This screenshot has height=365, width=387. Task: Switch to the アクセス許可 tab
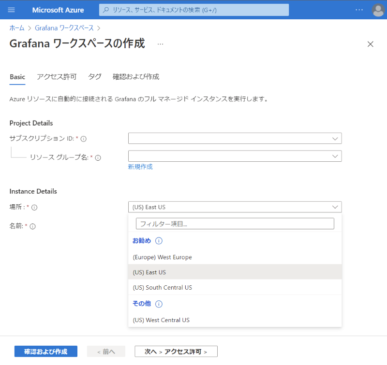(x=57, y=77)
